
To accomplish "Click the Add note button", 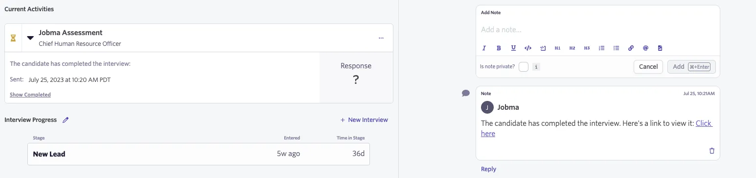I will [x=691, y=67].
